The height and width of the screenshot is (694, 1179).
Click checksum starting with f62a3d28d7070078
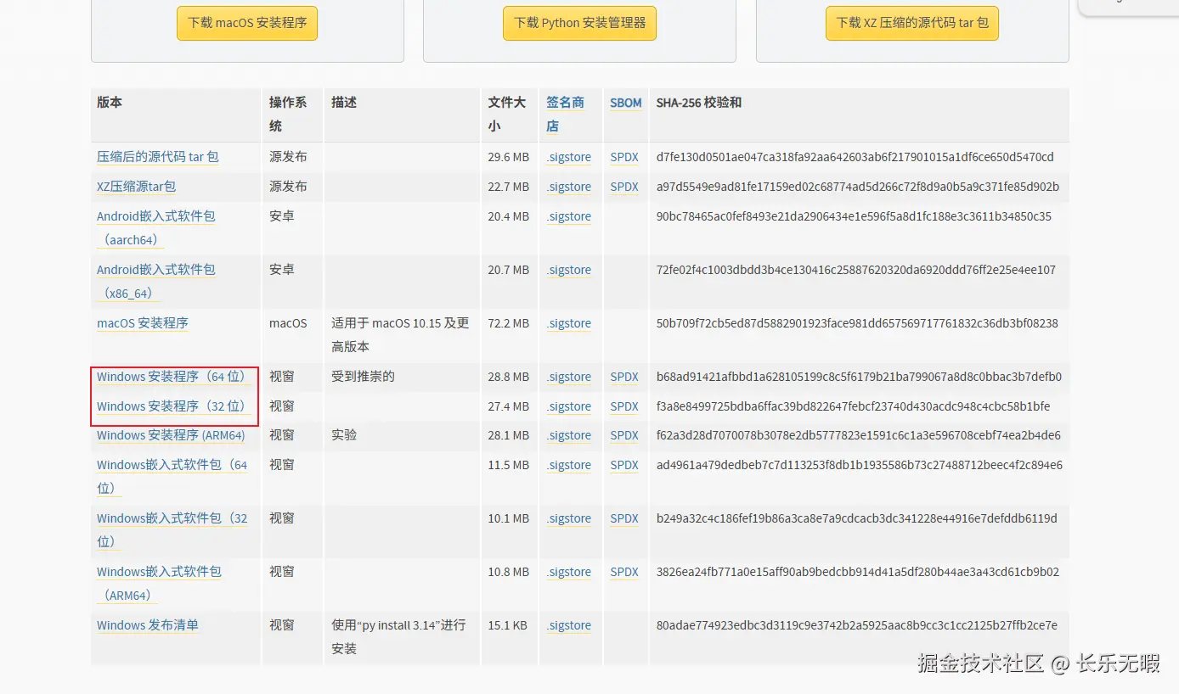coord(859,435)
